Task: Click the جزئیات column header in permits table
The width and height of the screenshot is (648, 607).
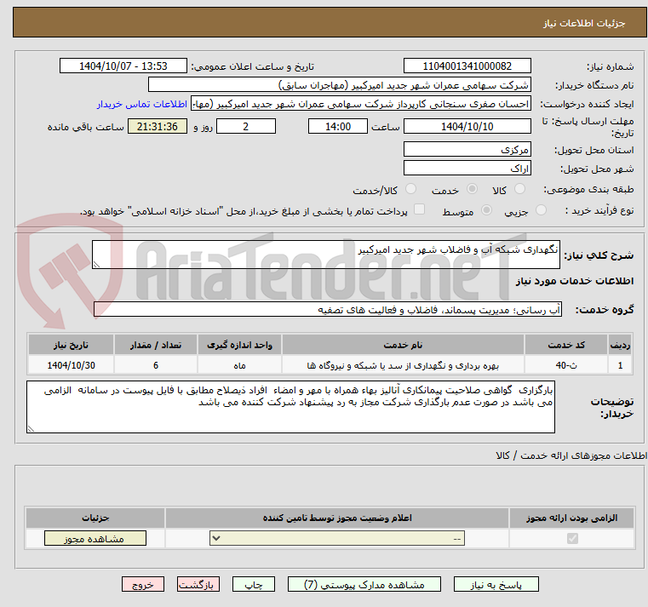Action: [95, 518]
